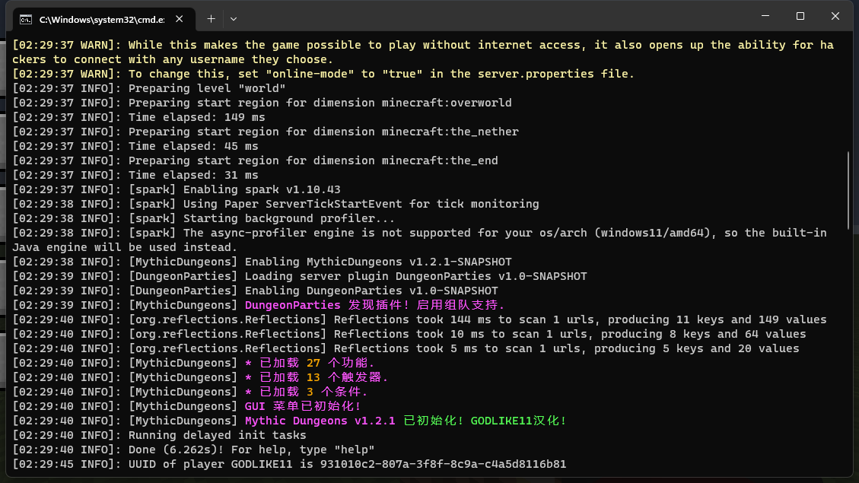Click the "online-mode" warning line
This screenshot has height=483, width=859.
[x=380, y=74]
